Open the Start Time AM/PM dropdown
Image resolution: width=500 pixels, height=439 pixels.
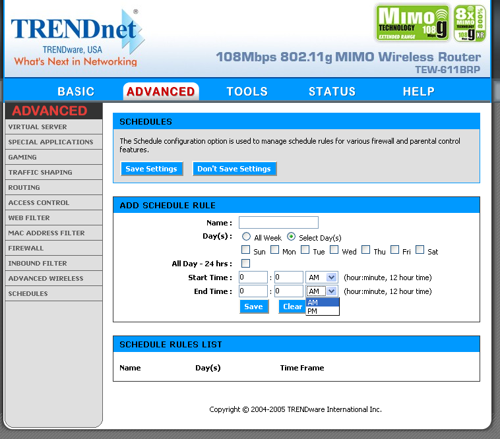[322, 278]
